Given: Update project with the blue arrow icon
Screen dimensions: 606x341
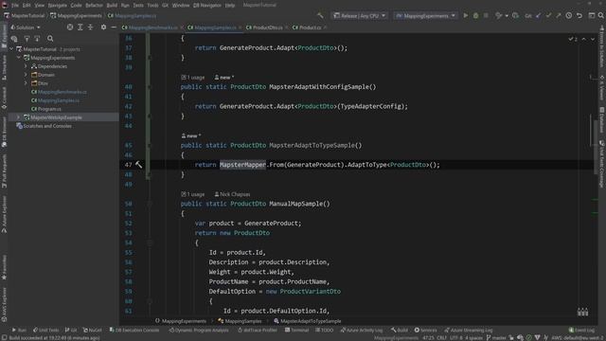Looking at the screenshot, I should pyautogui.click(x=539, y=16).
